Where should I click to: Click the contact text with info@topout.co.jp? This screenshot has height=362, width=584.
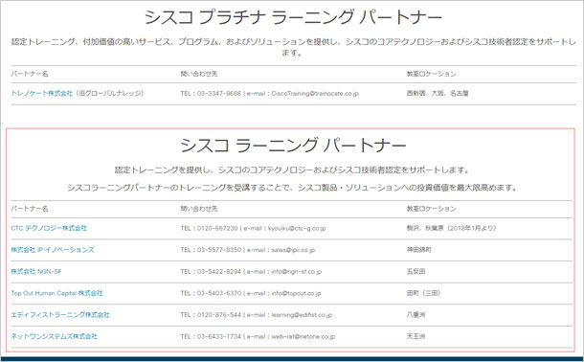tap(251, 293)
